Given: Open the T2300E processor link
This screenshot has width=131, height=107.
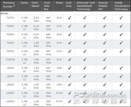Looking at the screenshot, I should tap(10, 59).
